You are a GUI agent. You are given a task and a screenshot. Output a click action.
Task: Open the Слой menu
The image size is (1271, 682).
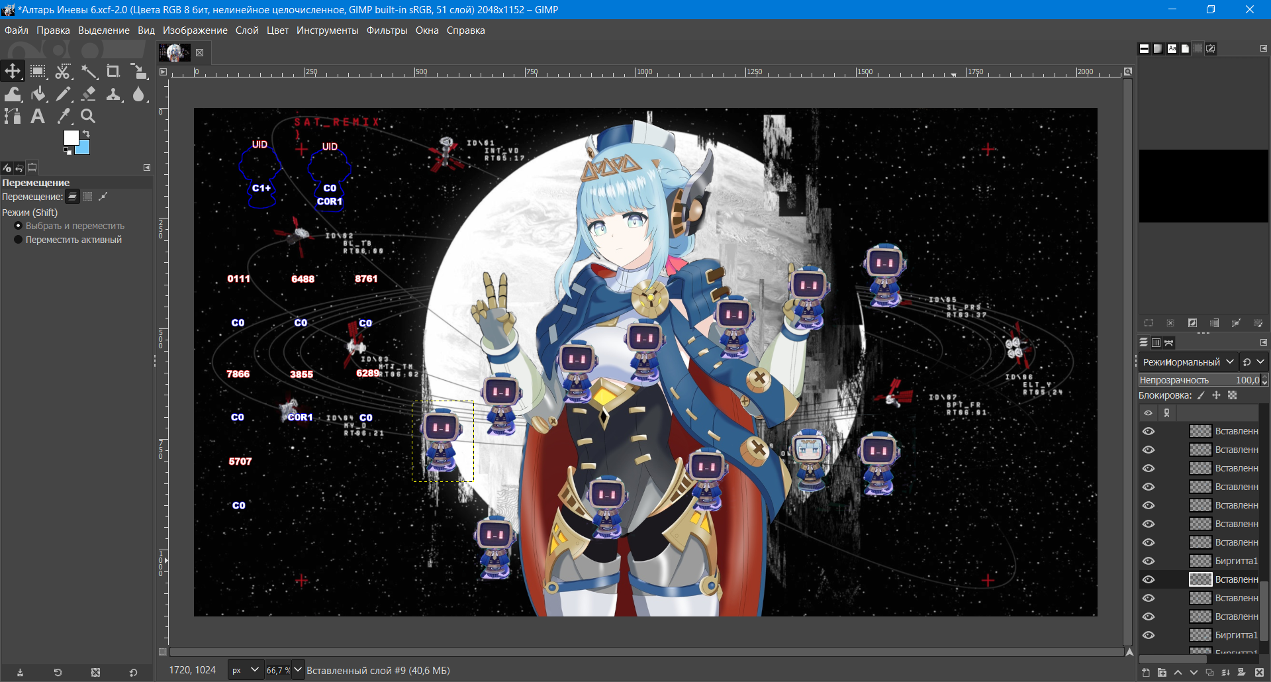[x=247, y=30]
